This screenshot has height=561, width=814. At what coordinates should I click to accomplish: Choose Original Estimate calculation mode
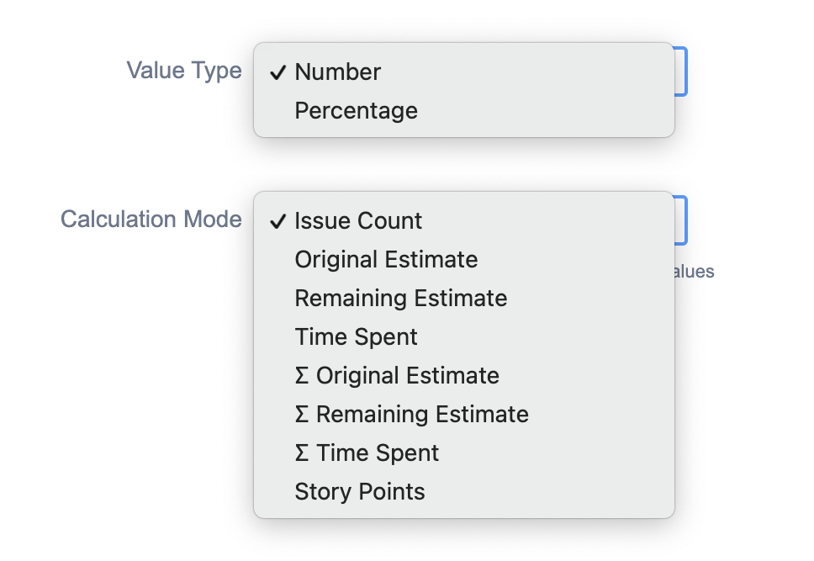coord(386,259)
